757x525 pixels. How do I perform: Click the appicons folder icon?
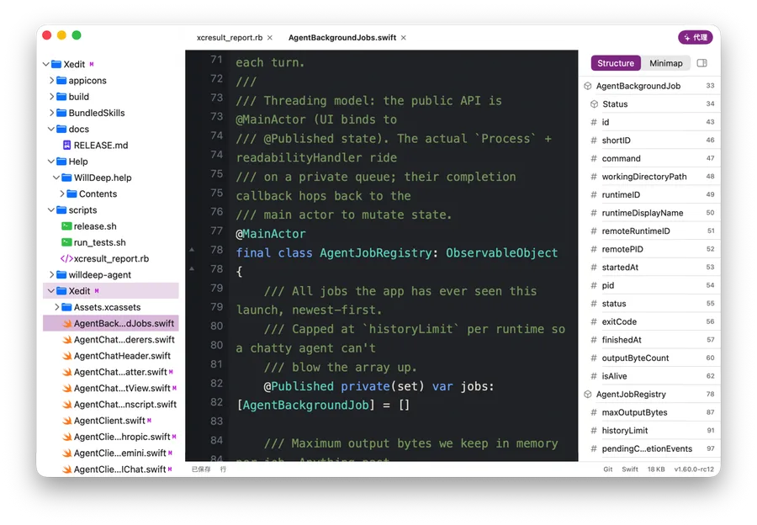tap(61, 81)
